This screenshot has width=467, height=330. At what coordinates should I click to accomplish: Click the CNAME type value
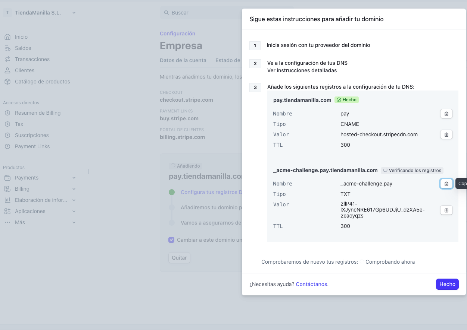350,124
